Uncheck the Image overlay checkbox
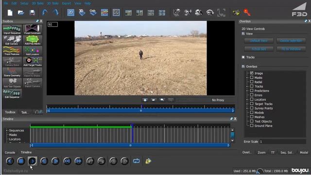 click(252, 73)
